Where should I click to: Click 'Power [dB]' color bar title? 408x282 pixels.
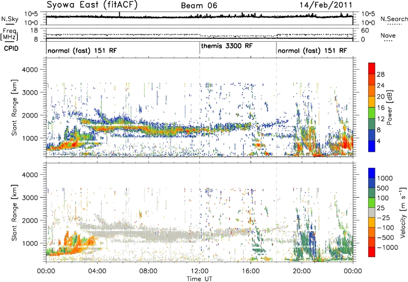(x=390, y=107)
